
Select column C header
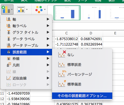[x=66, y=33]
